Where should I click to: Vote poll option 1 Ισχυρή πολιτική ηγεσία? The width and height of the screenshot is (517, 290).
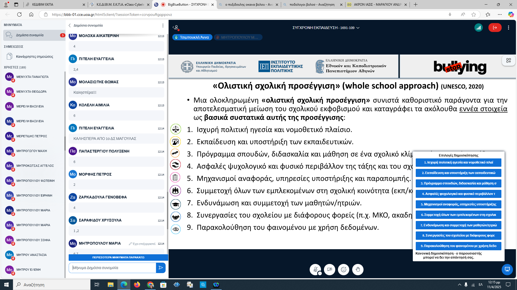tap(458, 162)
